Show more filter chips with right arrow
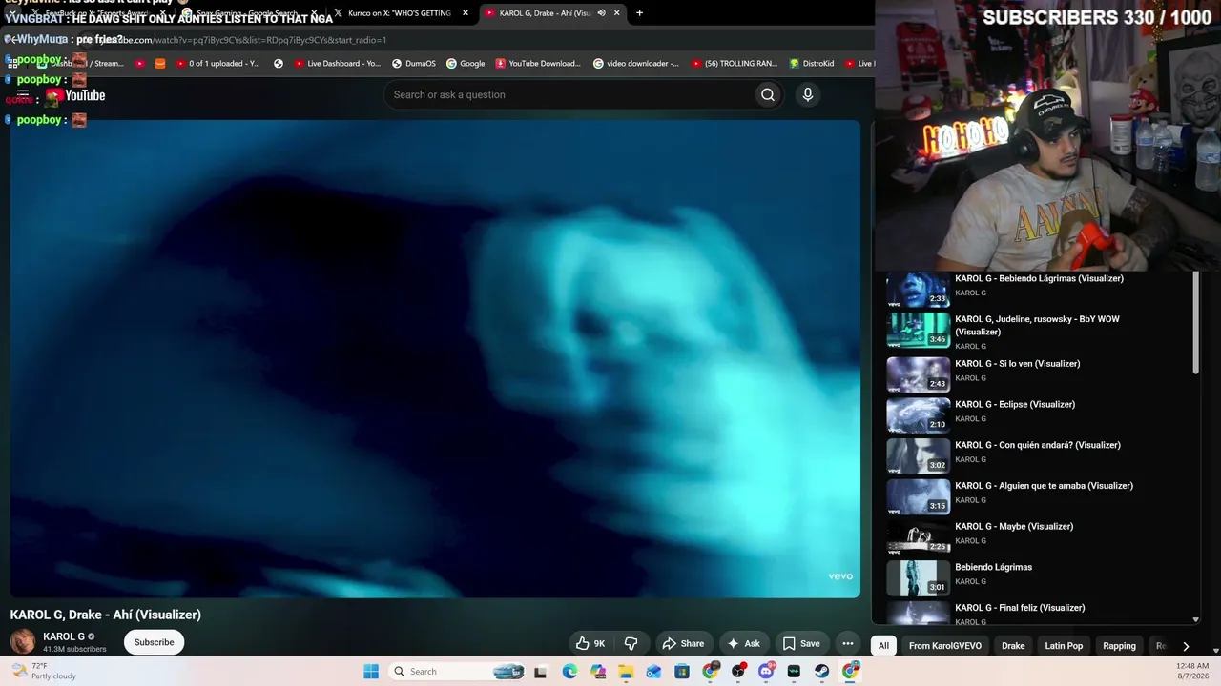 tap(1186, 646)
